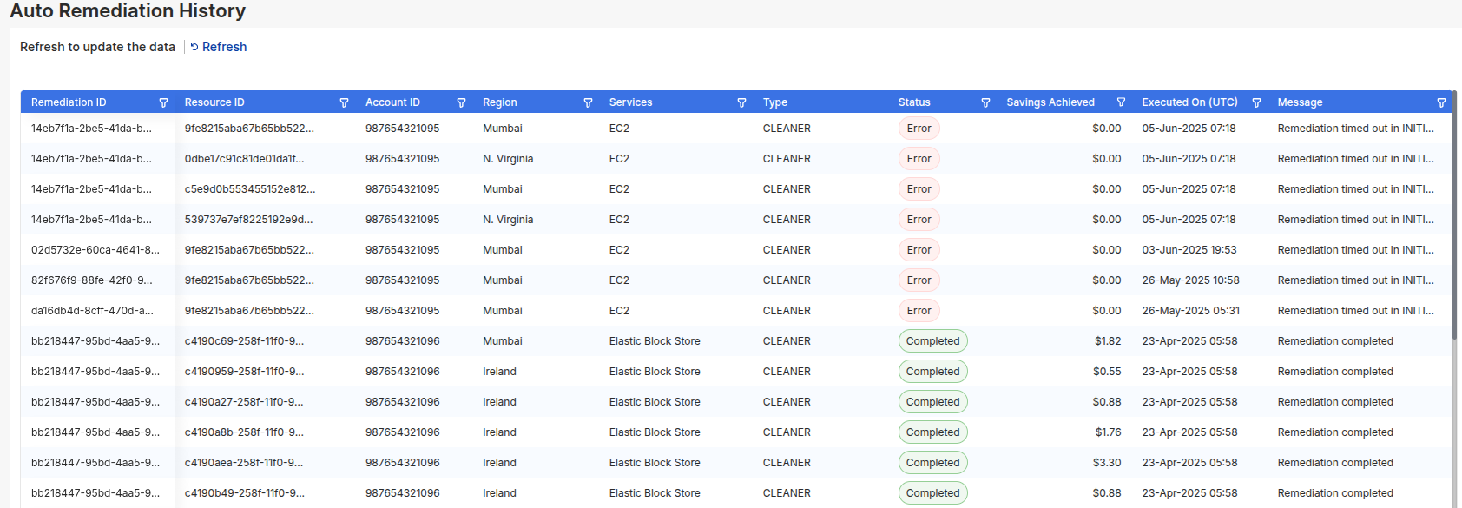The image size is (1462, 508).
Task: Click Remediation completed message in $1.82 row
Action: (x=1335, y=341)
